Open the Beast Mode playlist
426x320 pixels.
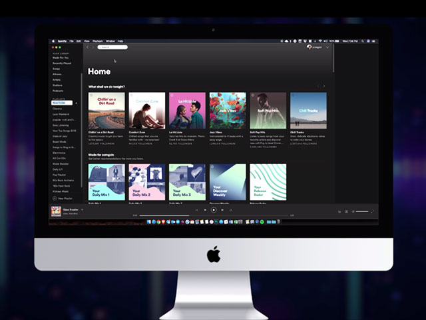point(59,142)
